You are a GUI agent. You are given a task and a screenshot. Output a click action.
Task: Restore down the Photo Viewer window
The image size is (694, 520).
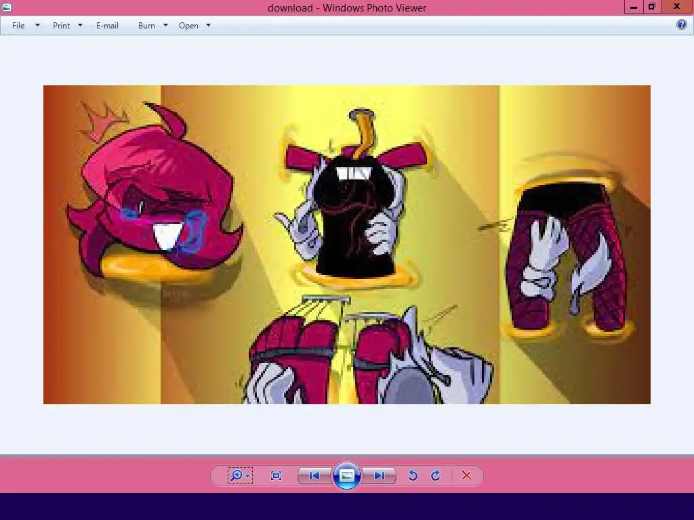(652, 7)
